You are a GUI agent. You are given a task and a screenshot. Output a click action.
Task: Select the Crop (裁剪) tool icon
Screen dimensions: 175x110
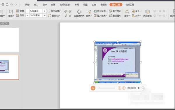click(x=11, y=12)
